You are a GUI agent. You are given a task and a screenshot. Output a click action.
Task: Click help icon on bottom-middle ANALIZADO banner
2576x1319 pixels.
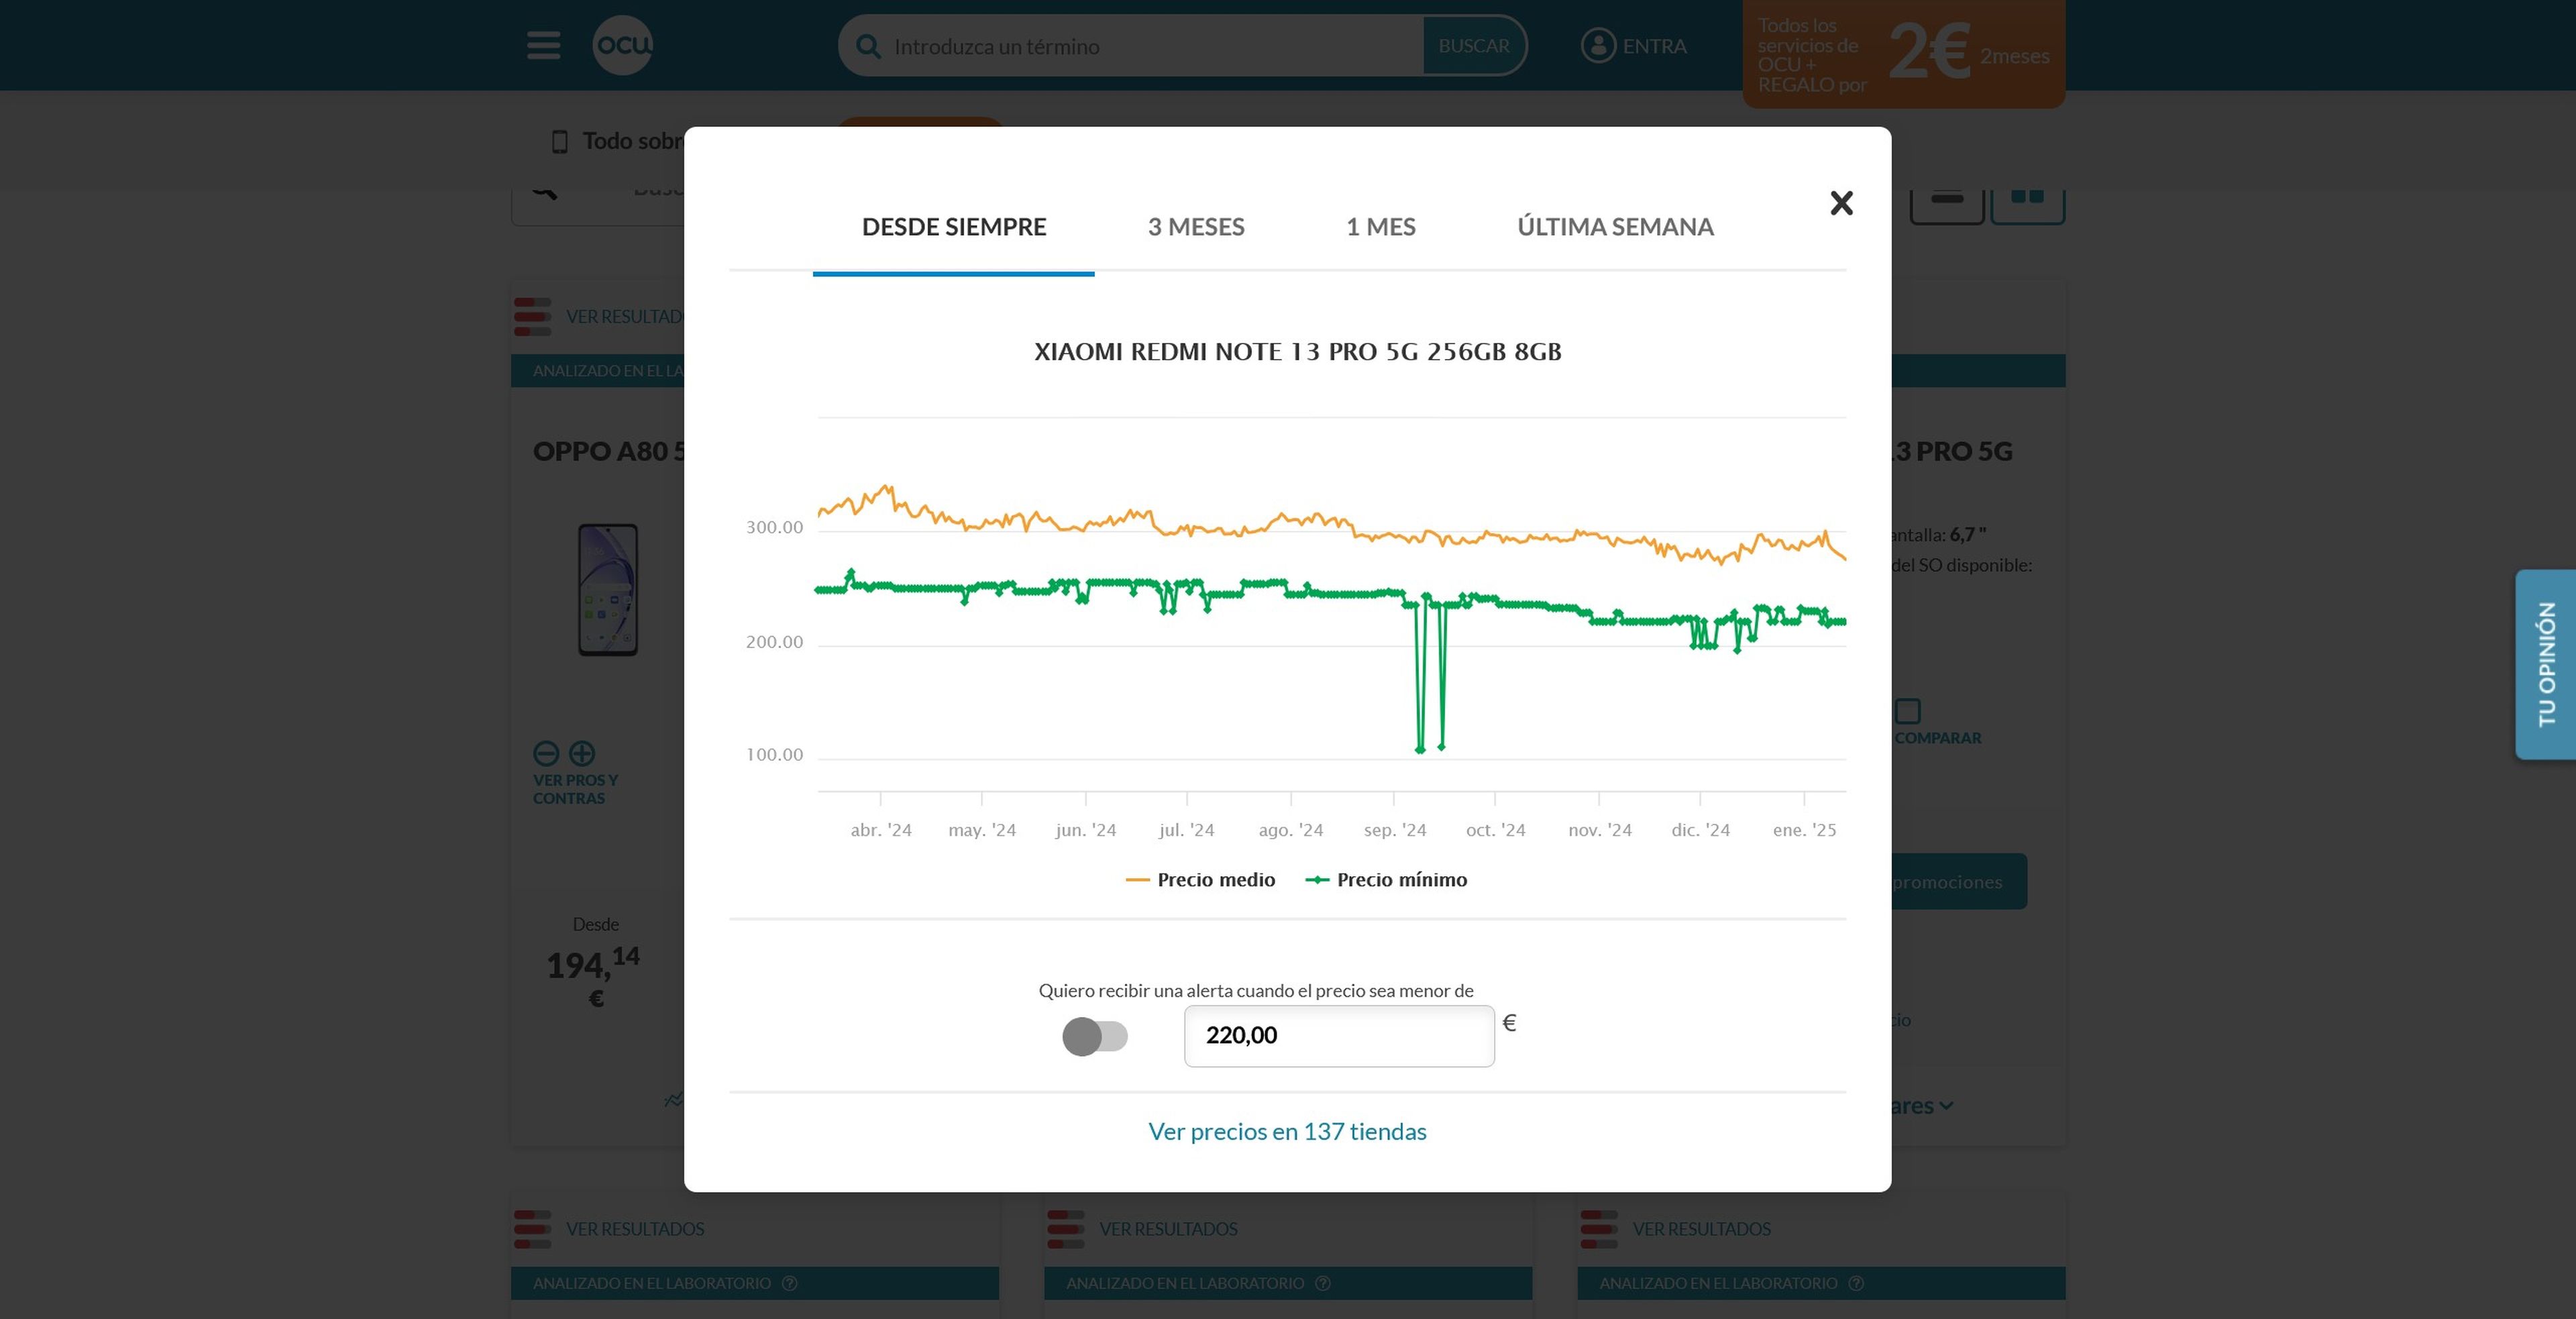click(x=1322, y=1283)
